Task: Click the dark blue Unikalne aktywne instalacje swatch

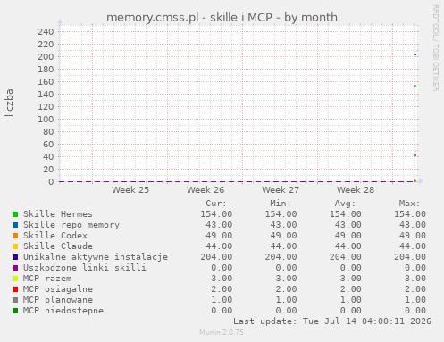Action: click(15, 257)
